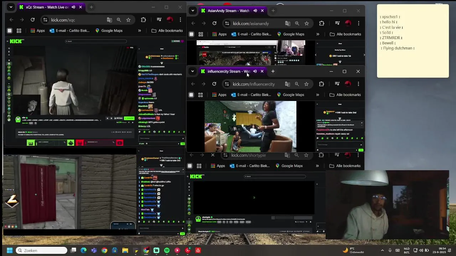This screenshot has width=456, height=256.
Task: Bookmark kick.com/asianandy with the star icon
Action: click(306, 23)
